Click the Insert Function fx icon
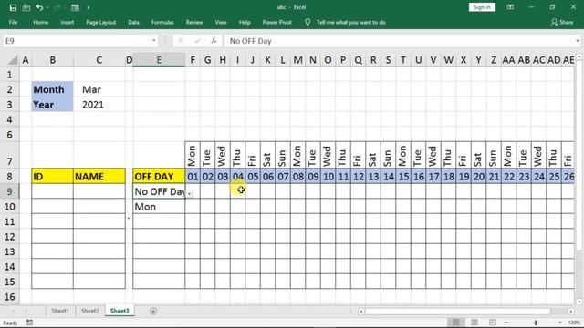This screenshot has height=328, width=584. click(x=214, y=41)
